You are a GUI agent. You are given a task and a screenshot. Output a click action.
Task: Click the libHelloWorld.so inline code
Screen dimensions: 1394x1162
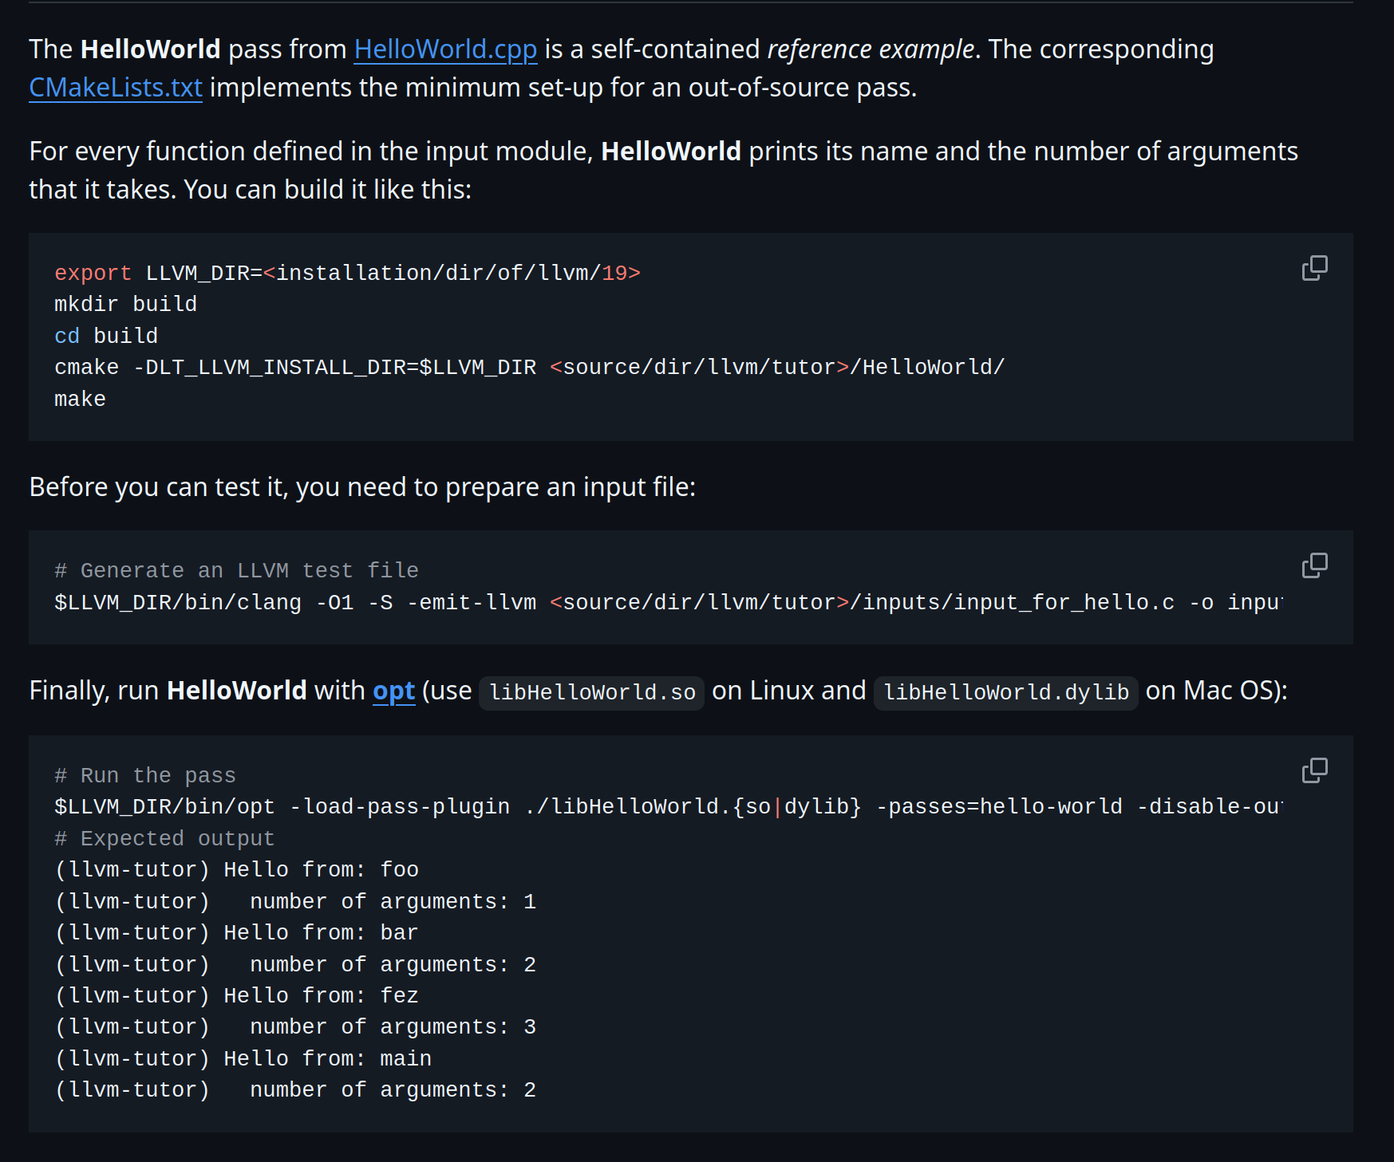592,692
